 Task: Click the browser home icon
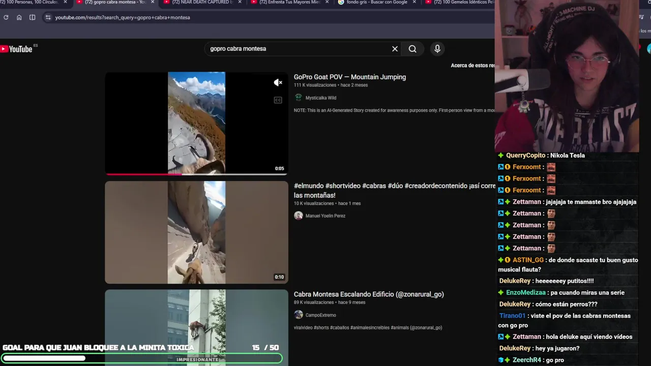(19, 17)
